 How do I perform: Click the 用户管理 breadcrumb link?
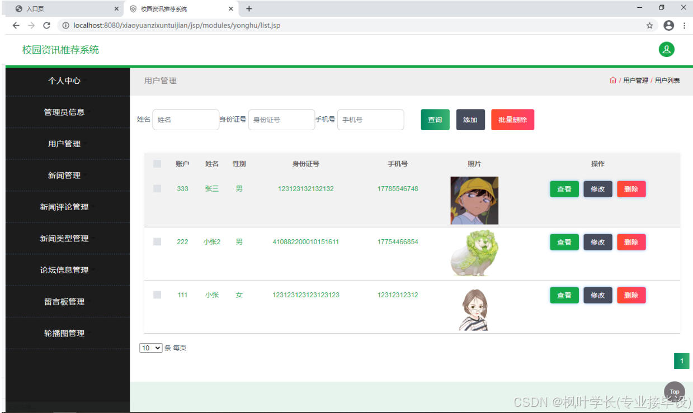[635, 80]
